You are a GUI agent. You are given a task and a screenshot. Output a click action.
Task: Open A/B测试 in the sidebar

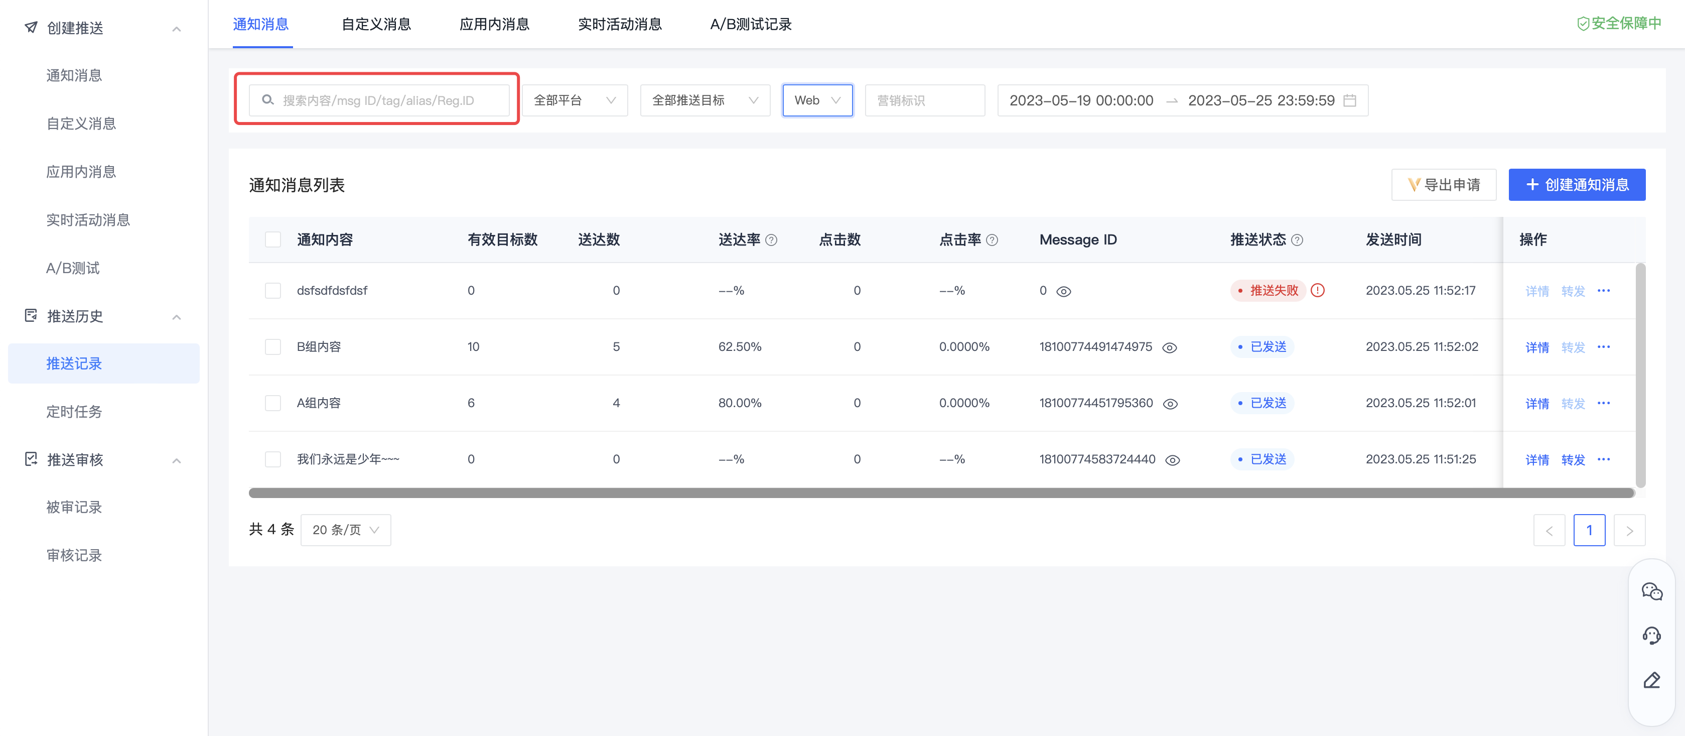tap(73, 268)
